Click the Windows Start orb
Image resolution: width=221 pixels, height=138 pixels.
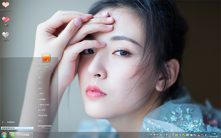pyautogui.click(x=4, y=135)
